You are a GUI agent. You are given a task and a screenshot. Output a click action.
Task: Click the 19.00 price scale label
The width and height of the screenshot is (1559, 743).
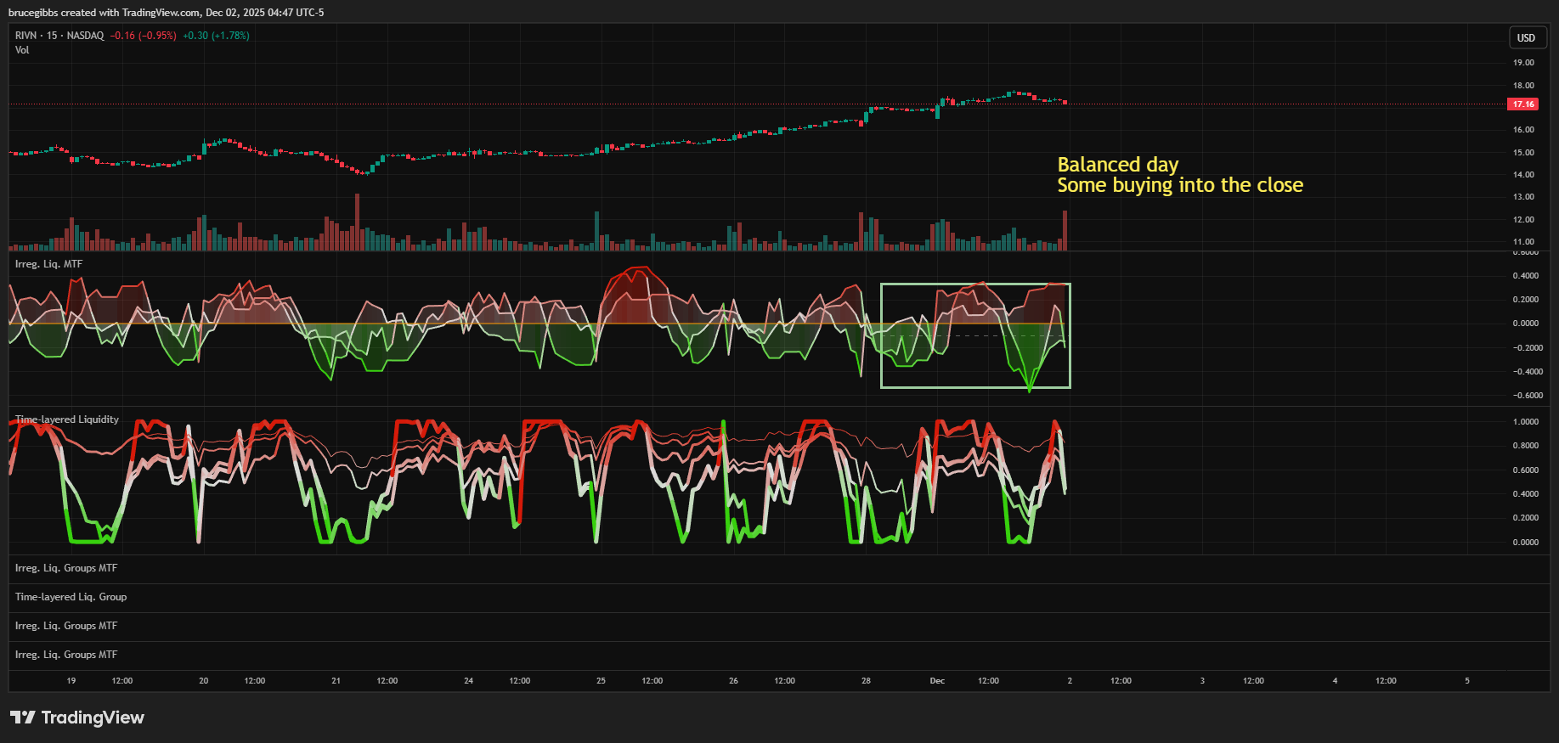(1522, 63)
